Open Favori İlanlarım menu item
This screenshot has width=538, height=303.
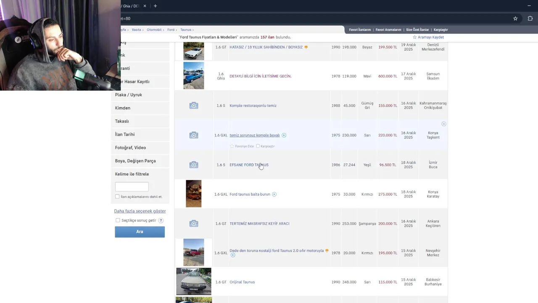click(x=360, y=30)
